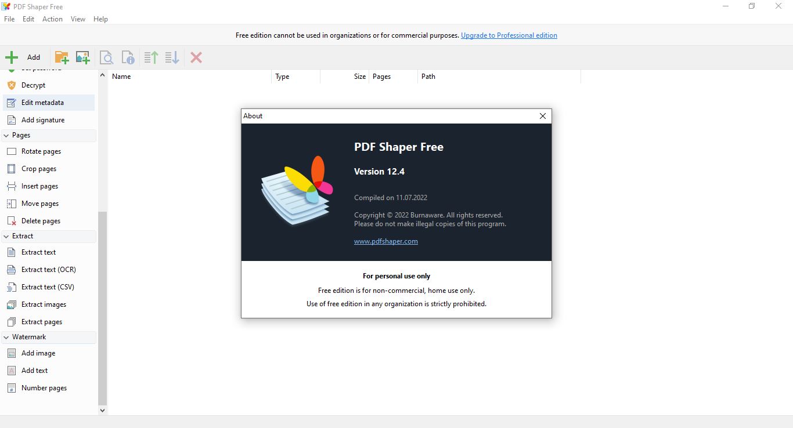Select Rotate pages tool

click(49, 151)
